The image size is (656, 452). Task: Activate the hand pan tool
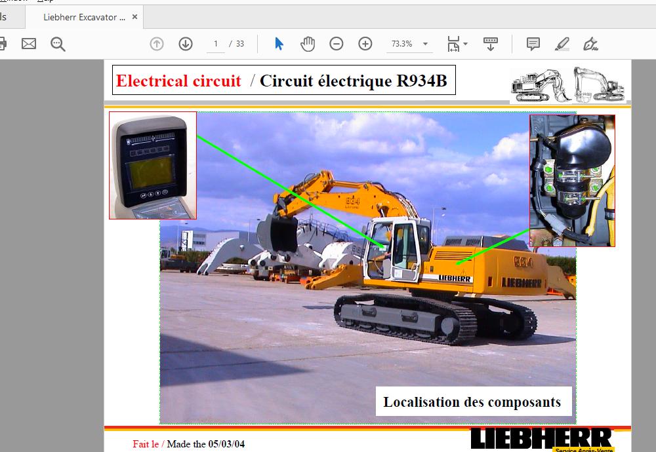[308, 43]
